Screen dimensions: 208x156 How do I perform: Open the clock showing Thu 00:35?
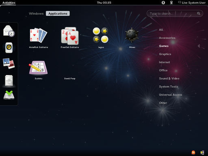[104, 2]
